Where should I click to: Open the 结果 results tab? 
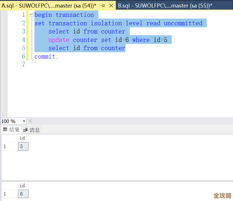[11, 130]
